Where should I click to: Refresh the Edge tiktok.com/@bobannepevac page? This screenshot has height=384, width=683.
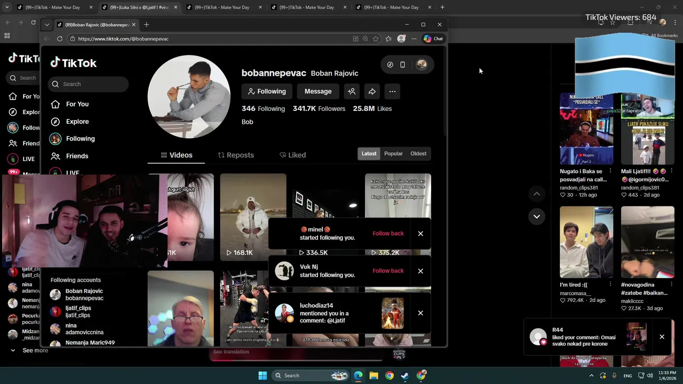click(x=60, y=39)
